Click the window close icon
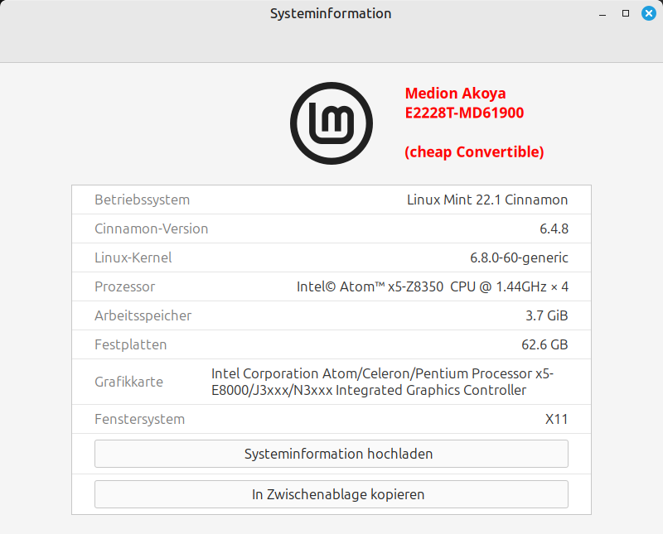The height and width of the screenshot is (534, 663). click(649, 13)
